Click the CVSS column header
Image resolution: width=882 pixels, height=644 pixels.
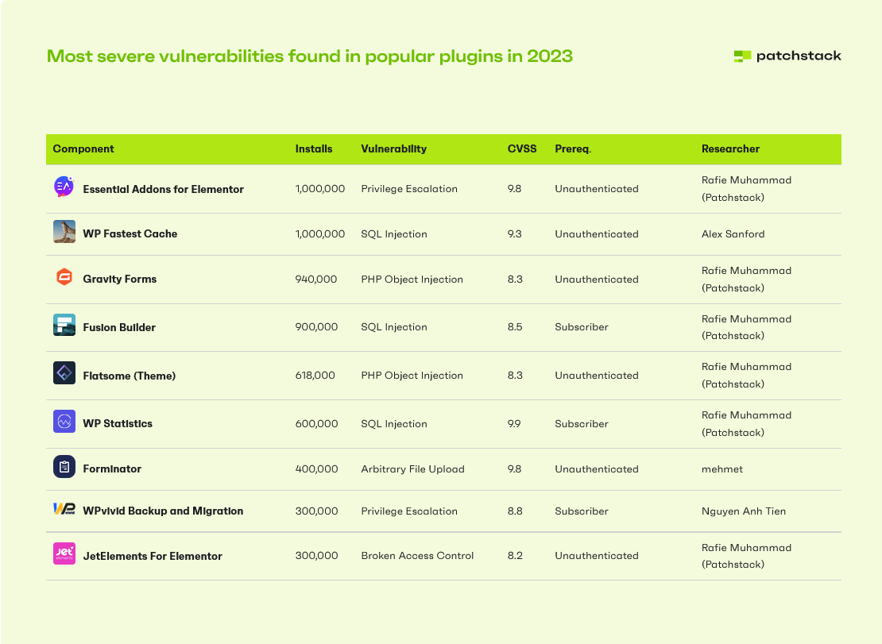point(522,149)
